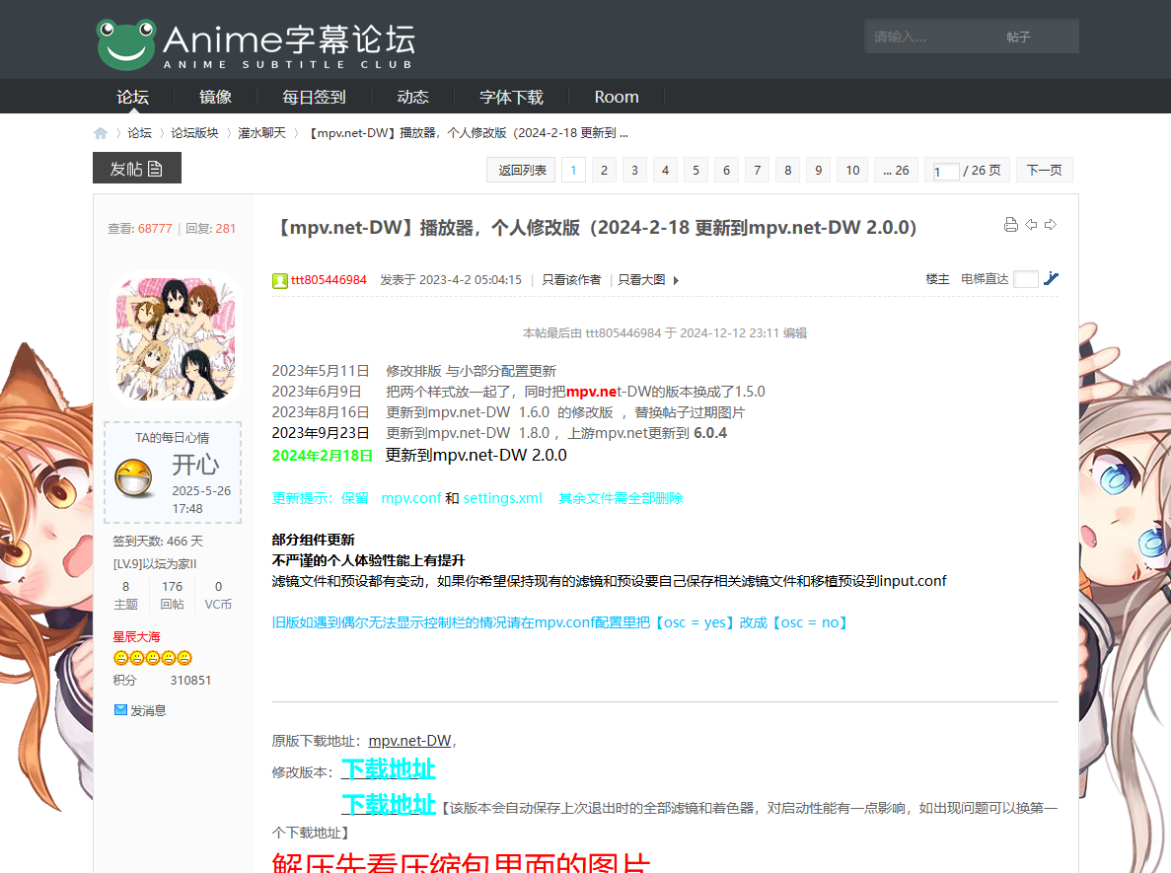Go to page 4 of the thread

tap(665, 171)
